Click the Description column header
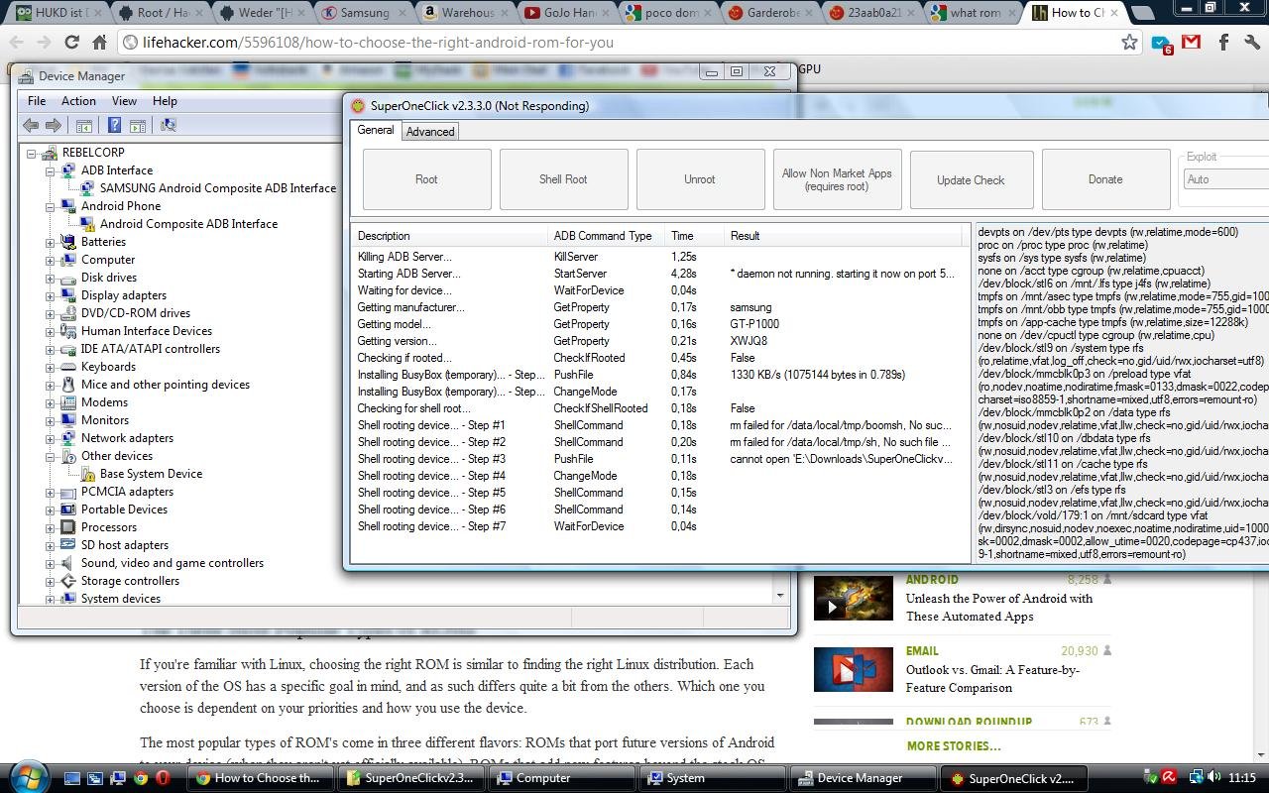 [x=451, y=236]
